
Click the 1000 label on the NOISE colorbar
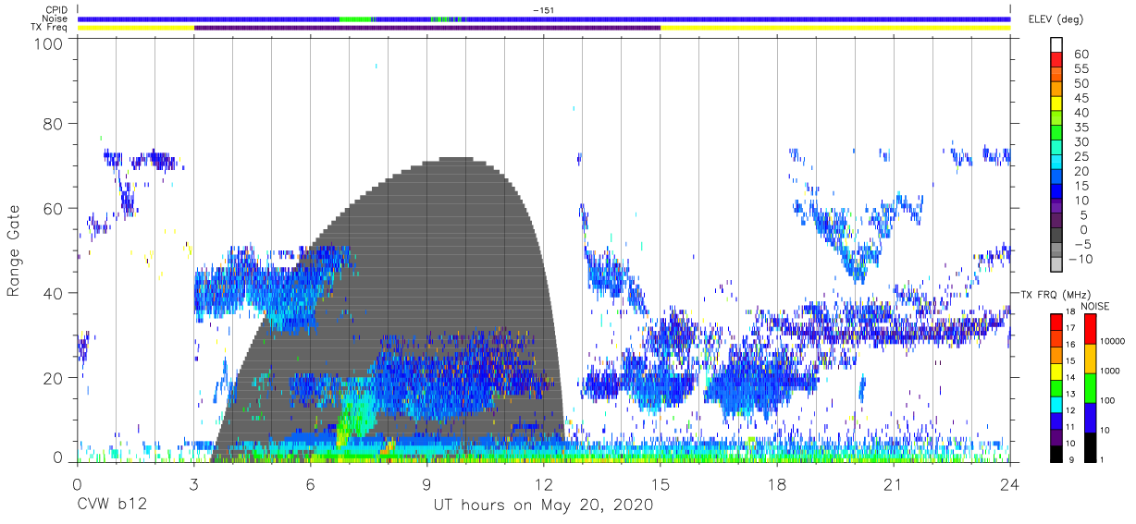[x=1108, y=372]
